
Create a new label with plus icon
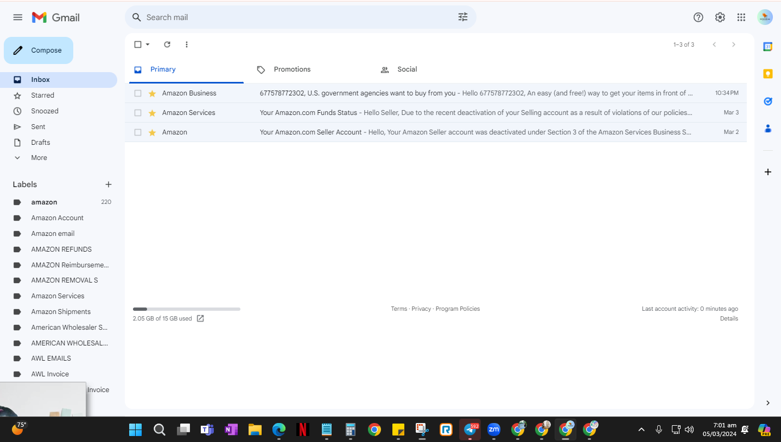(109, 184)
